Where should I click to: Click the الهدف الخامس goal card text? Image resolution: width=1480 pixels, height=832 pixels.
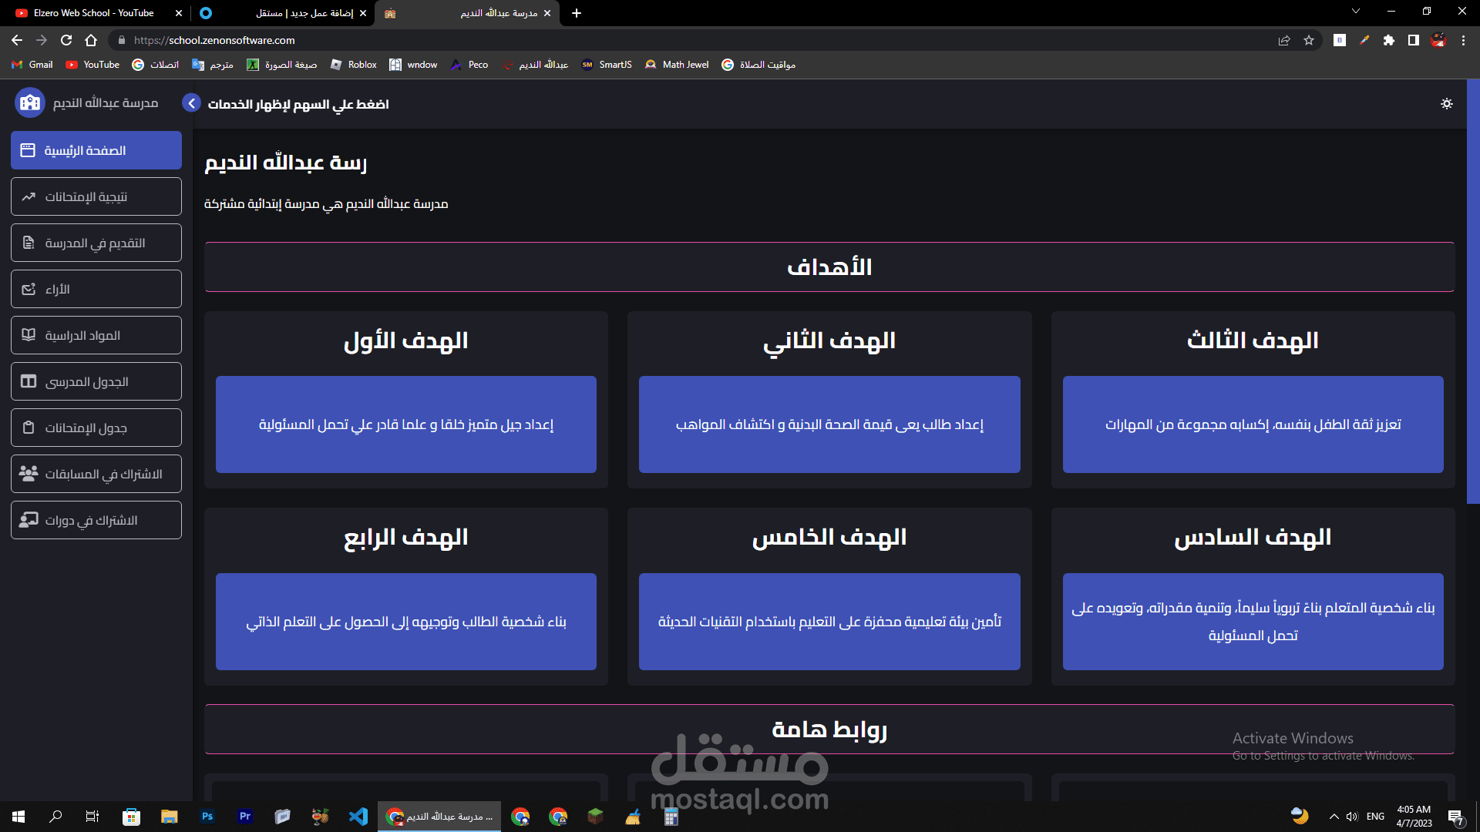pos(829,622)
